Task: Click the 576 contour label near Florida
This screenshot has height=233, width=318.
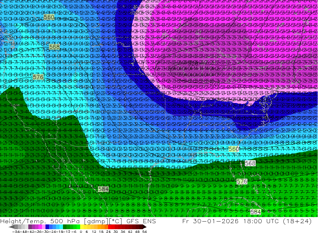Action: point(242,181)
